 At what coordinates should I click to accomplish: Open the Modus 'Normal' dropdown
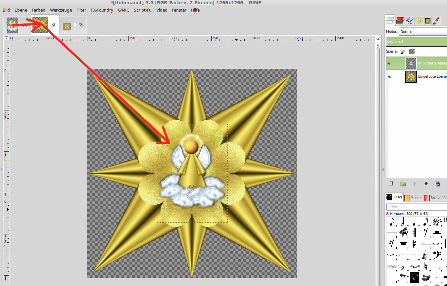[422, 31]
